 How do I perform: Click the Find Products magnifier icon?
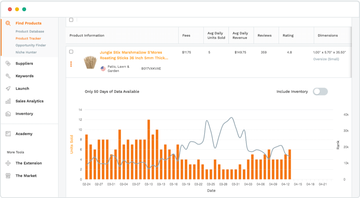click(8, 23)
